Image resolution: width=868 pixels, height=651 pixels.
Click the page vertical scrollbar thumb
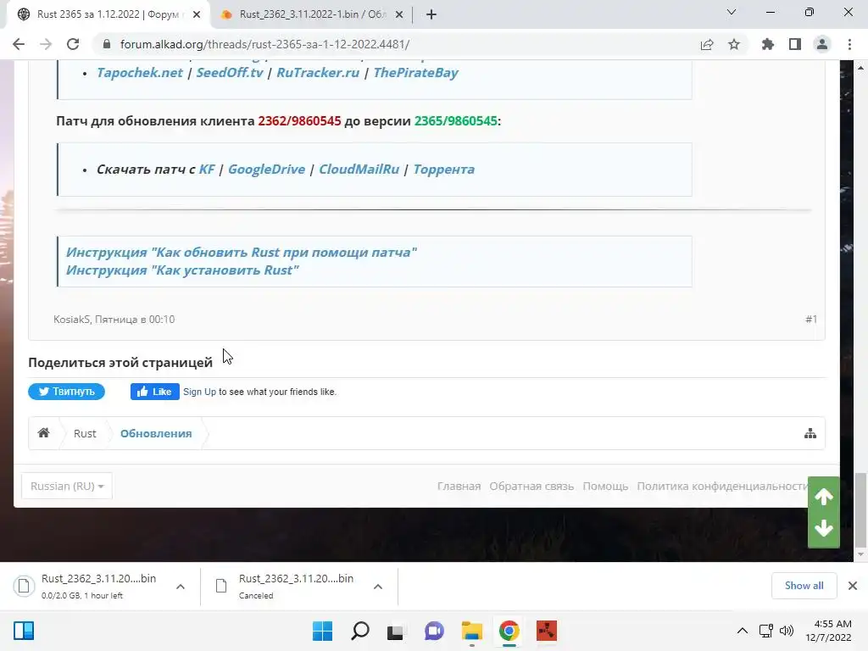coord(860,509)
